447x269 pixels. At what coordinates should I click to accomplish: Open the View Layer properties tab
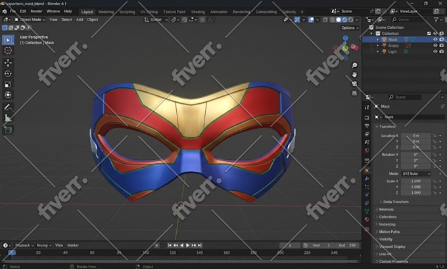pos(367,134)
